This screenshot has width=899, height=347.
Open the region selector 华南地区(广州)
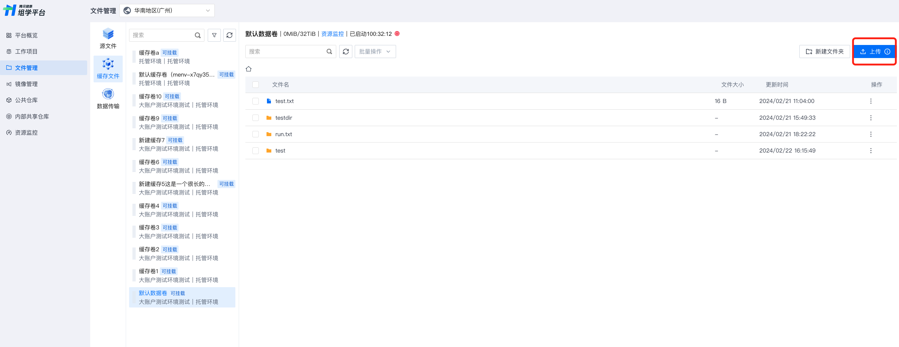tap(167, 10)
